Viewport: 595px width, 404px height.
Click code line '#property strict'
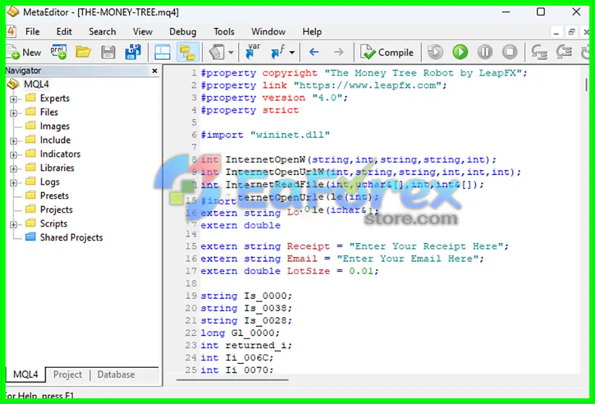250,110
